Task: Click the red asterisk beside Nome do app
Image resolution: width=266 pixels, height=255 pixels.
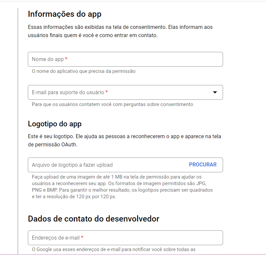Action: coord(66,59)
